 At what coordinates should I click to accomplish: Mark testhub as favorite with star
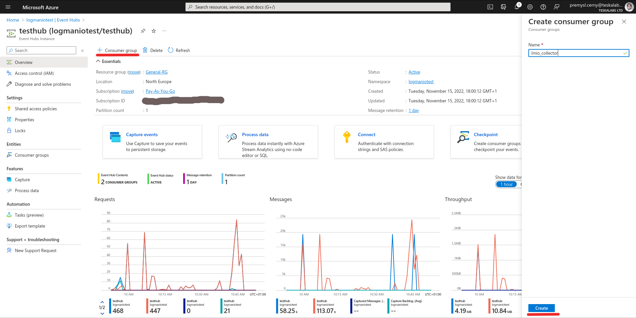154,31
